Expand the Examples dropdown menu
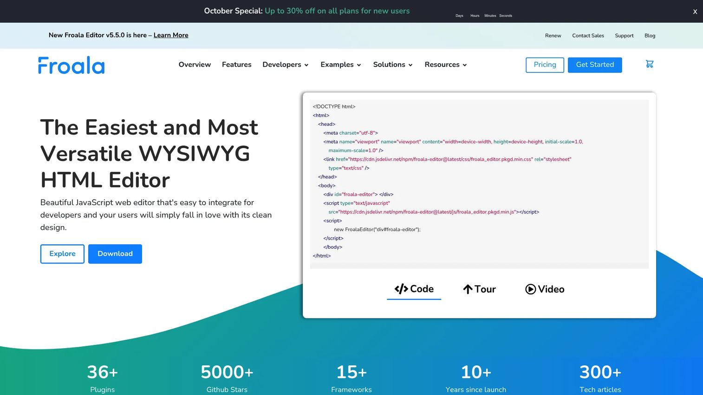Image resolution: width=703 pixels, height=395 pixels. point(341,65)
